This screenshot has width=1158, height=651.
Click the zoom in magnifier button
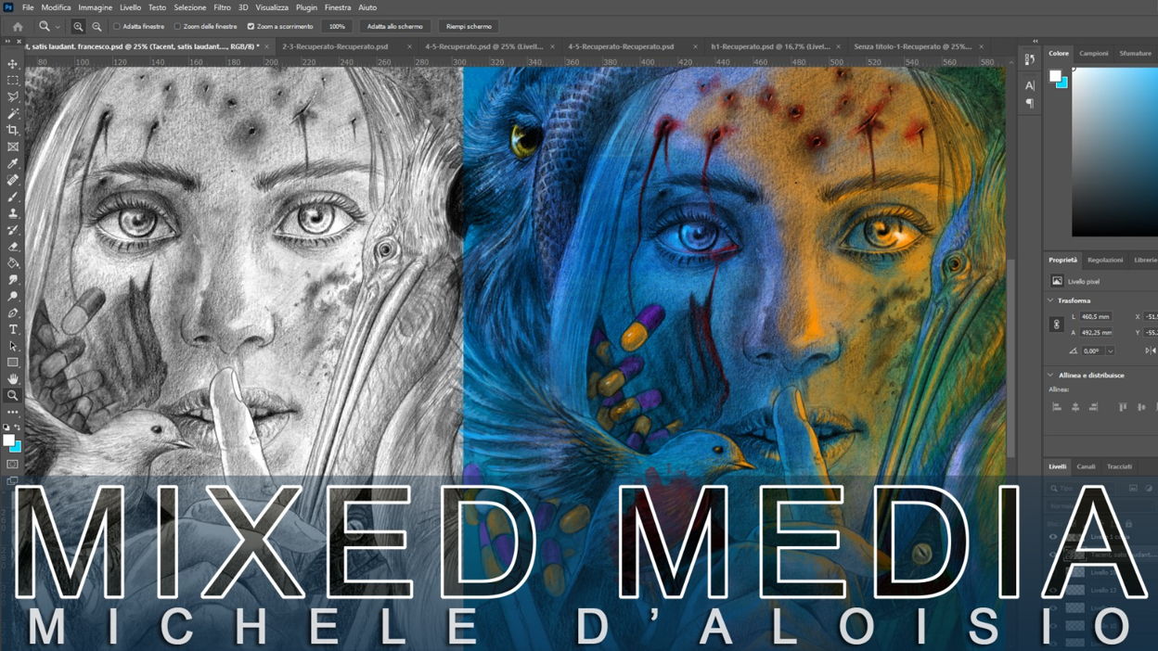(78, 27)
